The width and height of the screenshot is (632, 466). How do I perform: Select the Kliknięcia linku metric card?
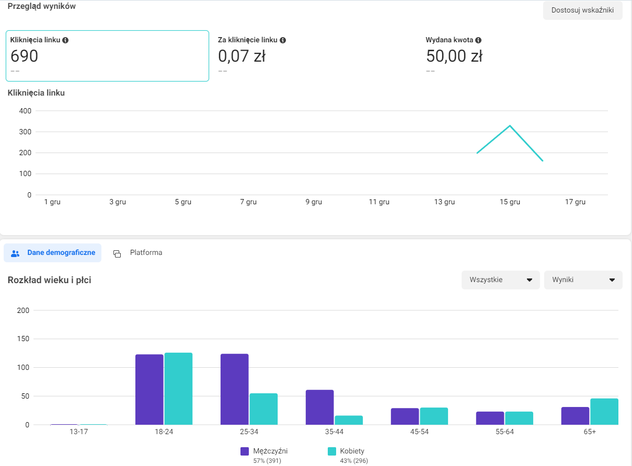coord(107,56)
